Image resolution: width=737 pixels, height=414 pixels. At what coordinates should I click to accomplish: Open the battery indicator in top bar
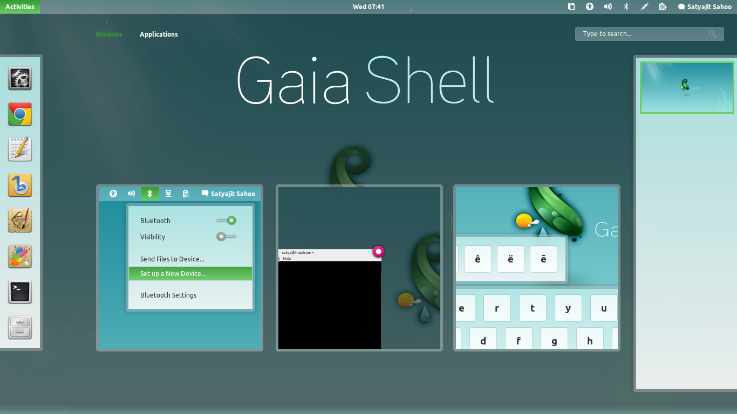(663, 6)
